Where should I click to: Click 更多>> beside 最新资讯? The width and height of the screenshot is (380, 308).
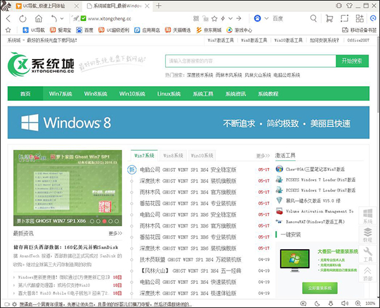click(115, 233)
